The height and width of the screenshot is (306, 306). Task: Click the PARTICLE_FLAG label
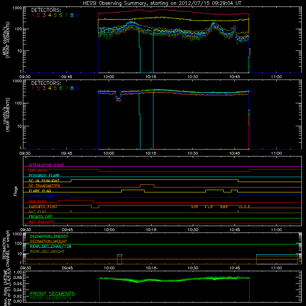[43, 207]
